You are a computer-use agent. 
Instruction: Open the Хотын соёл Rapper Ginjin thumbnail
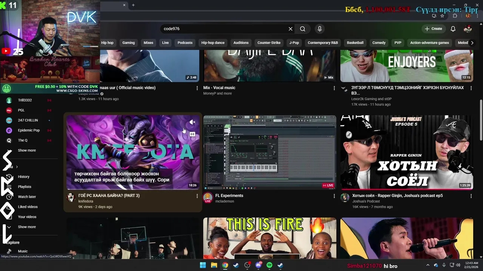coord(406,152)
